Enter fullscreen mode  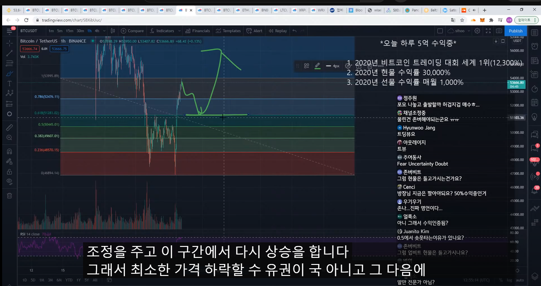point(488,31)
